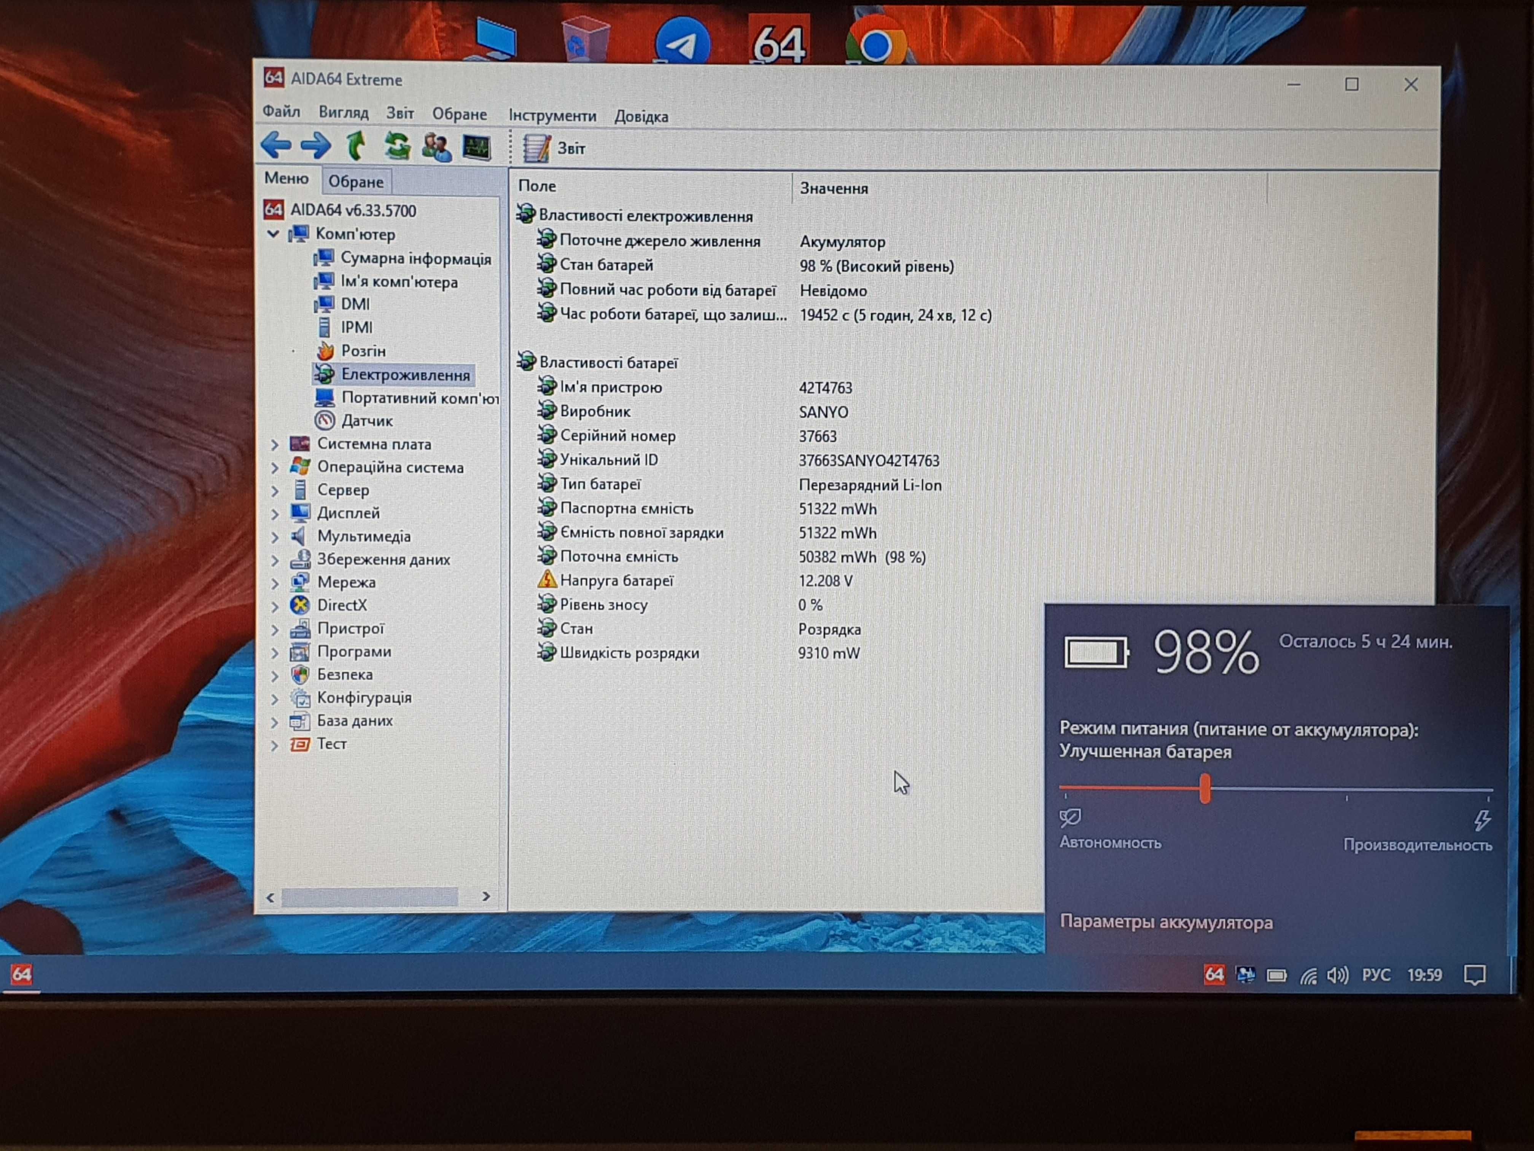Go back with the blue left arrow

click(275, 145)
